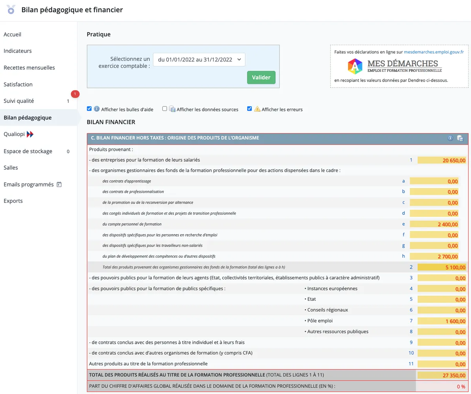Screen dimensions: 471x394
Task: Click the warning triangle icon near Afficher les erreurs
Action: coord(257,109)
